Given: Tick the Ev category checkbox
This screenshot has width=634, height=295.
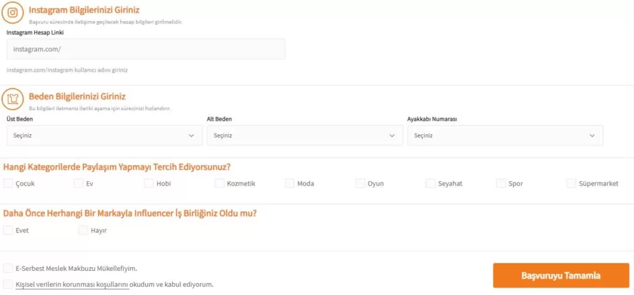Looking at the screenshot, I should (79, 183).
